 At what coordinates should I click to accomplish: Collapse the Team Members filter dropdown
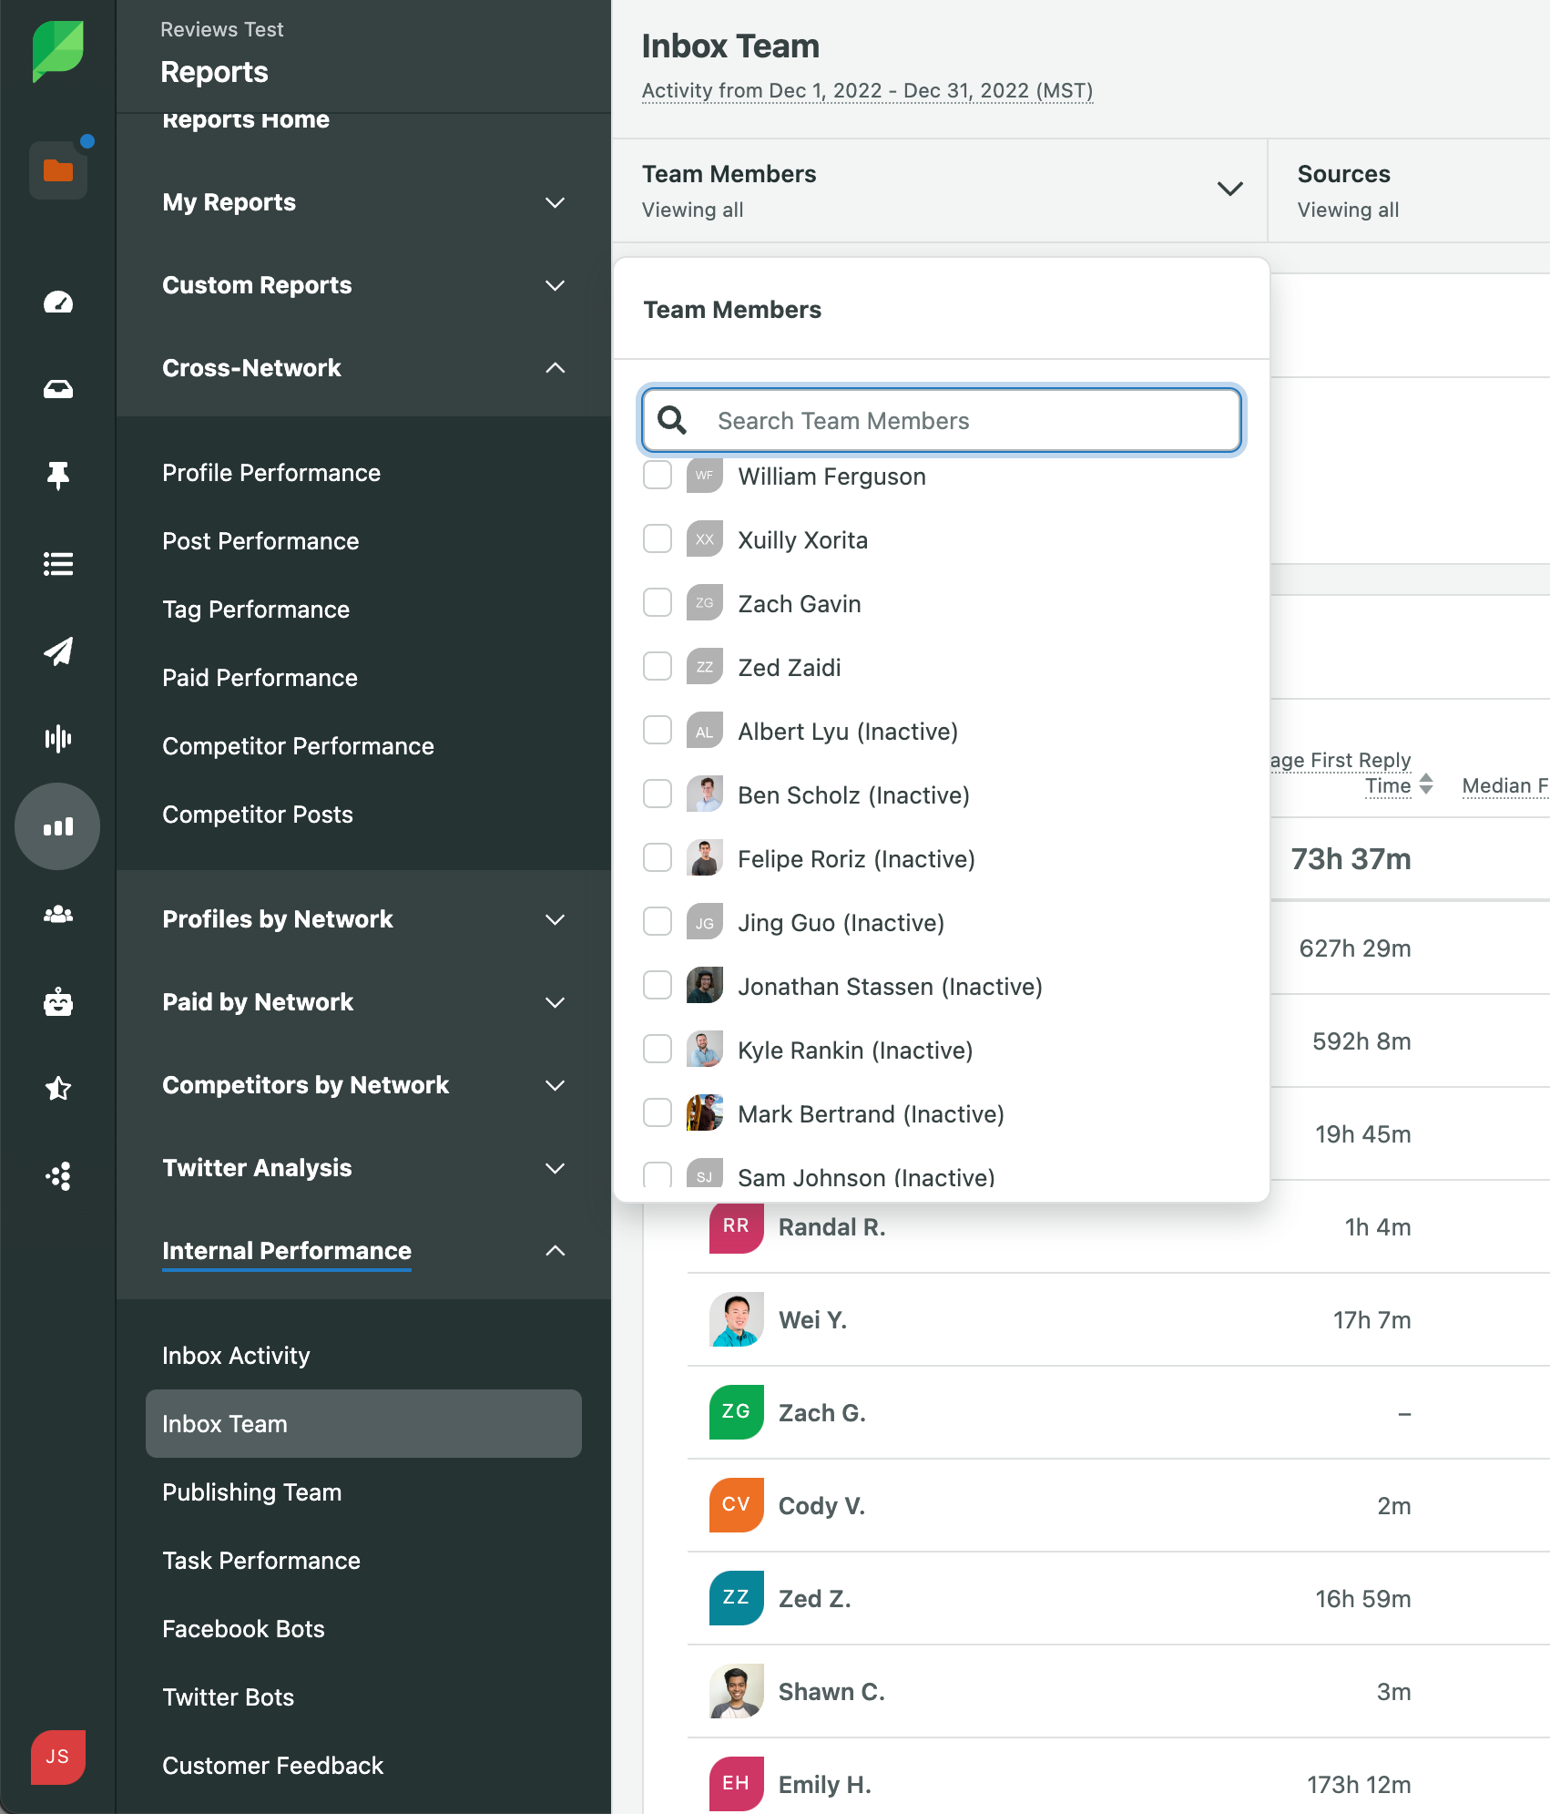(x=1229, y=190)
